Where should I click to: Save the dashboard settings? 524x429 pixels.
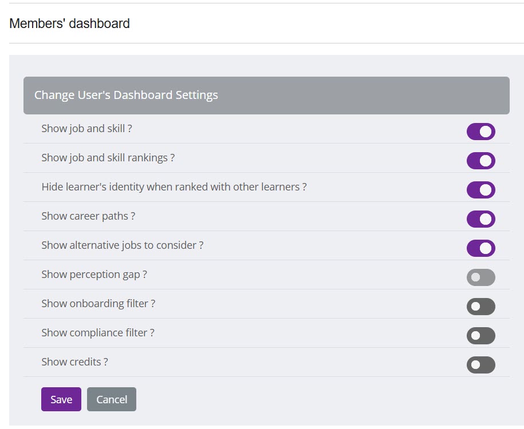61,399
